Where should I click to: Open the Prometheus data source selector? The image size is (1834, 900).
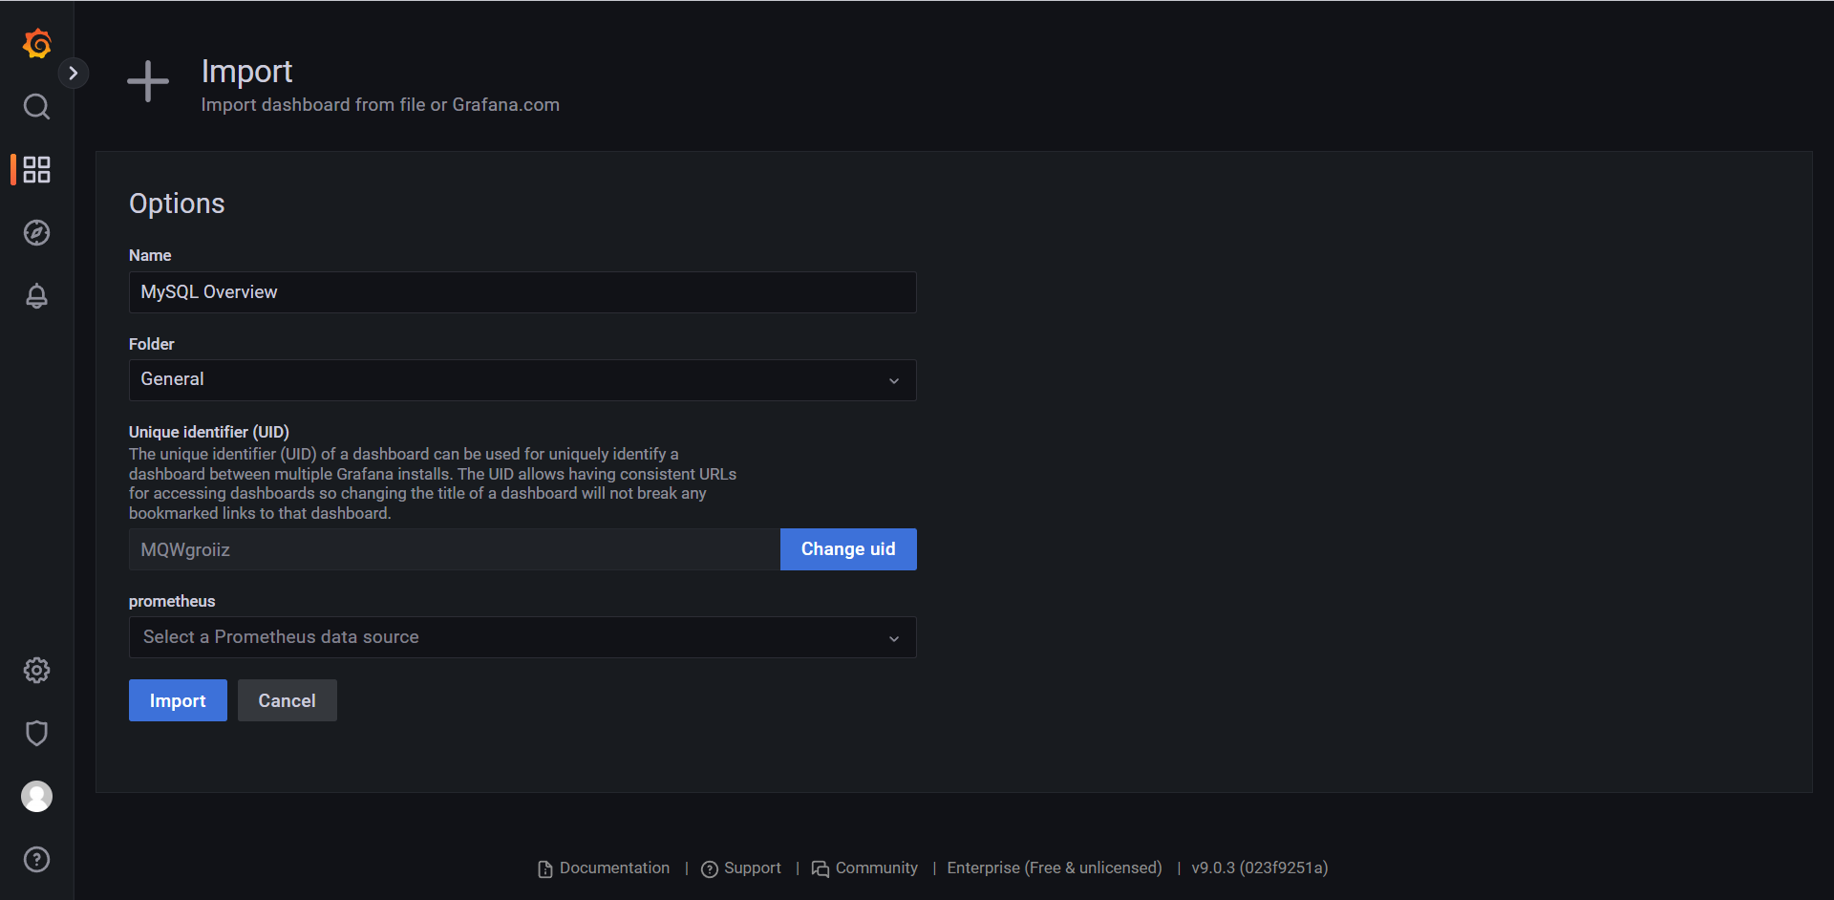click(522, 637)
